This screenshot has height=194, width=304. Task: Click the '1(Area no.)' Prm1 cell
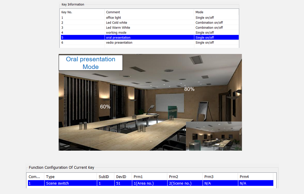(150, 183)
